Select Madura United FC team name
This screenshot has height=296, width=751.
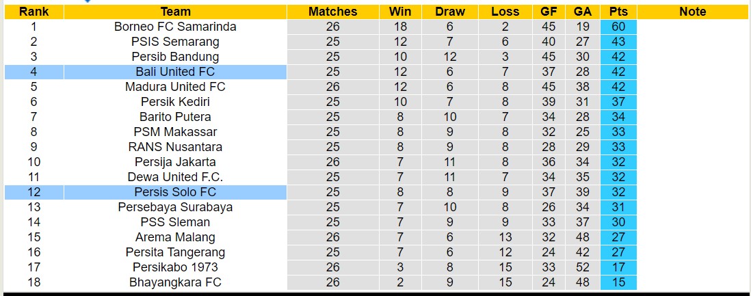[x=176, y=87]
